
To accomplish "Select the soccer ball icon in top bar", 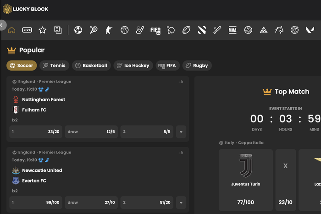I will tap(78, 30).
